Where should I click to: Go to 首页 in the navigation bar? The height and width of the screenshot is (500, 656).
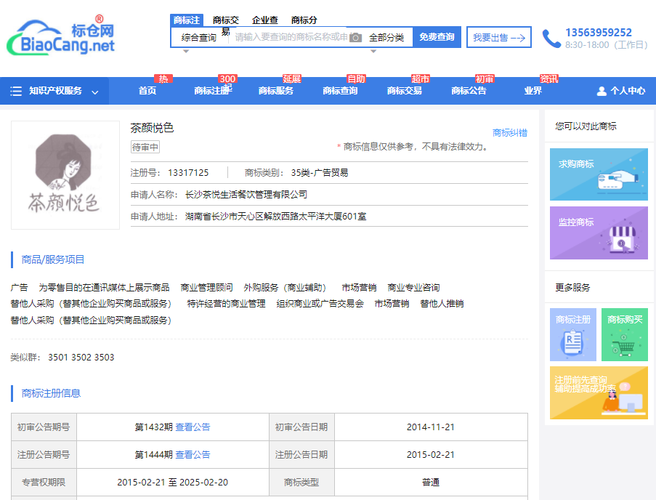pos(147,91)
